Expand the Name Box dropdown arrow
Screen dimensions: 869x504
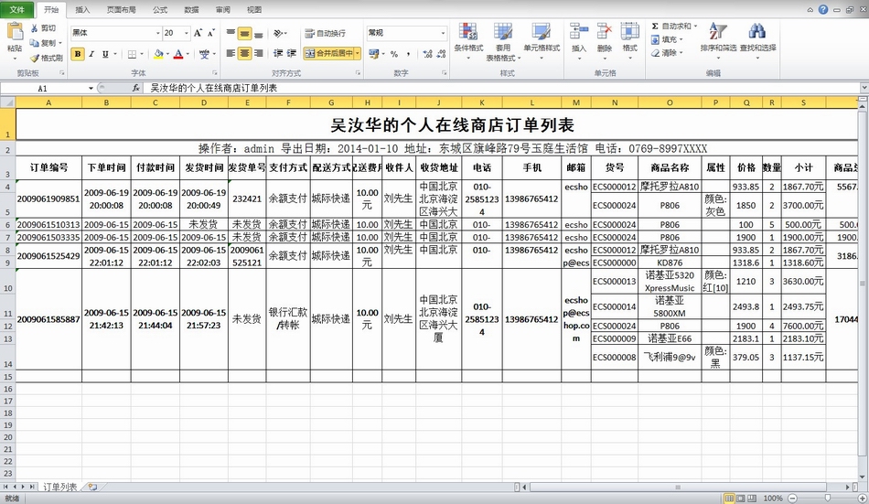pyautogui.click(x=91, y=88)
